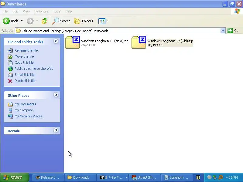This screenshot has height=182, width=243.
Task: Switch to Longhorn taskbar window
Action: coord(177,177)
